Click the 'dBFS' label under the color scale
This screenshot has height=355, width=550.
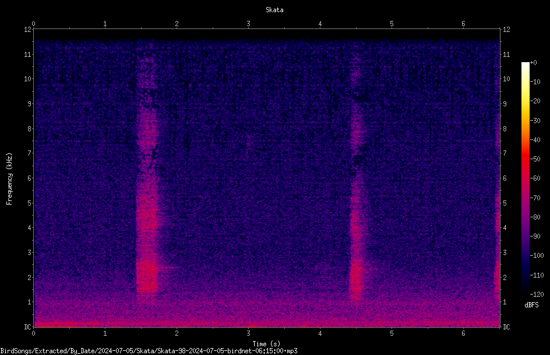point(531,305)
